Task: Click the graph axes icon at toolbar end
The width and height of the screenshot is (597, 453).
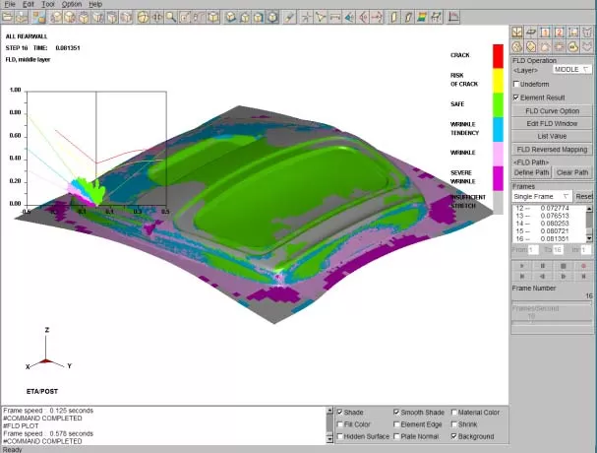Action: click(x=453, y=17)
